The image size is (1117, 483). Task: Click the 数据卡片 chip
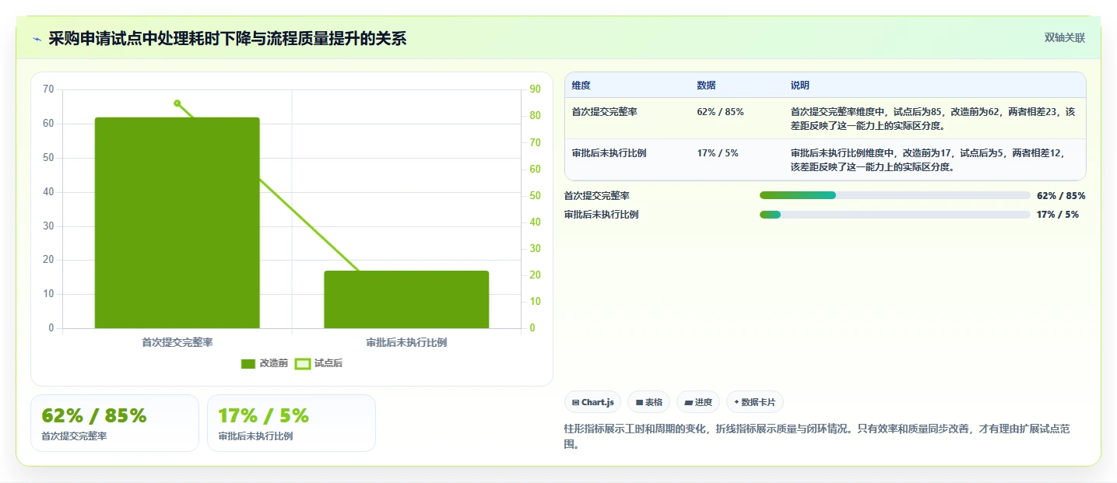(755, 402)
